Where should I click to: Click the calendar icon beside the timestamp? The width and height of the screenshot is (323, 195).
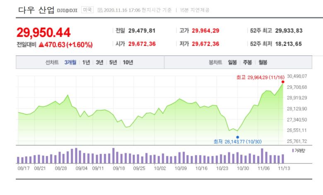(x=100, y=10)
